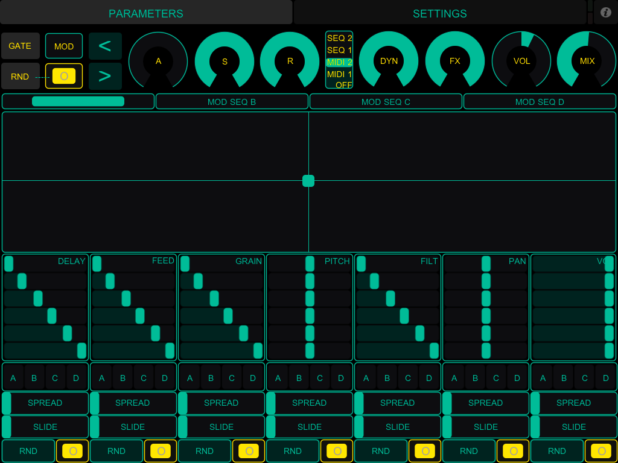Select source D under the FILT column
Viewport: 618px width, 463px height.
pos(429,379)
